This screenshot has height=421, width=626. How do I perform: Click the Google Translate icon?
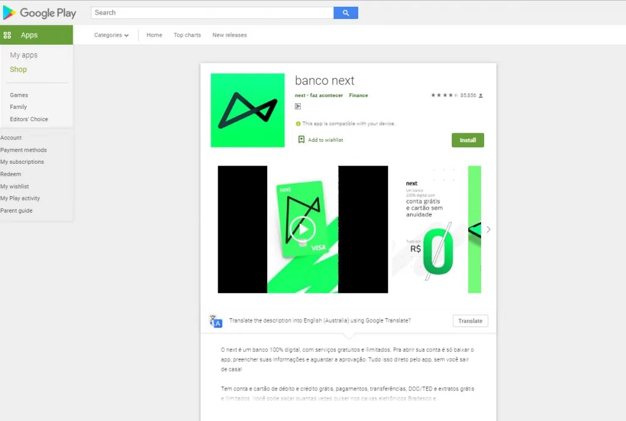(216, 321)
